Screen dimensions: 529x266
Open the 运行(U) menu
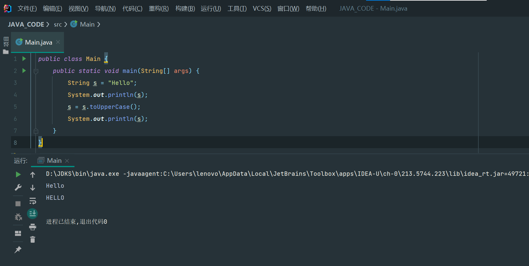point(211,9)
